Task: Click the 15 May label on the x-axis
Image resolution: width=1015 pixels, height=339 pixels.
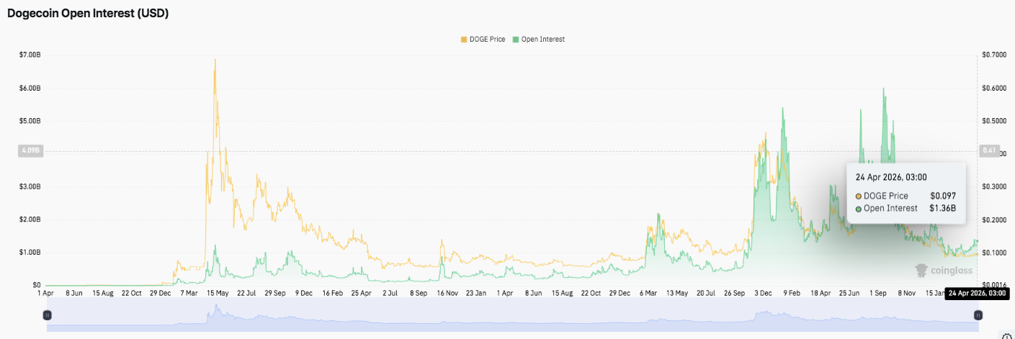Action: click(217, 293)
